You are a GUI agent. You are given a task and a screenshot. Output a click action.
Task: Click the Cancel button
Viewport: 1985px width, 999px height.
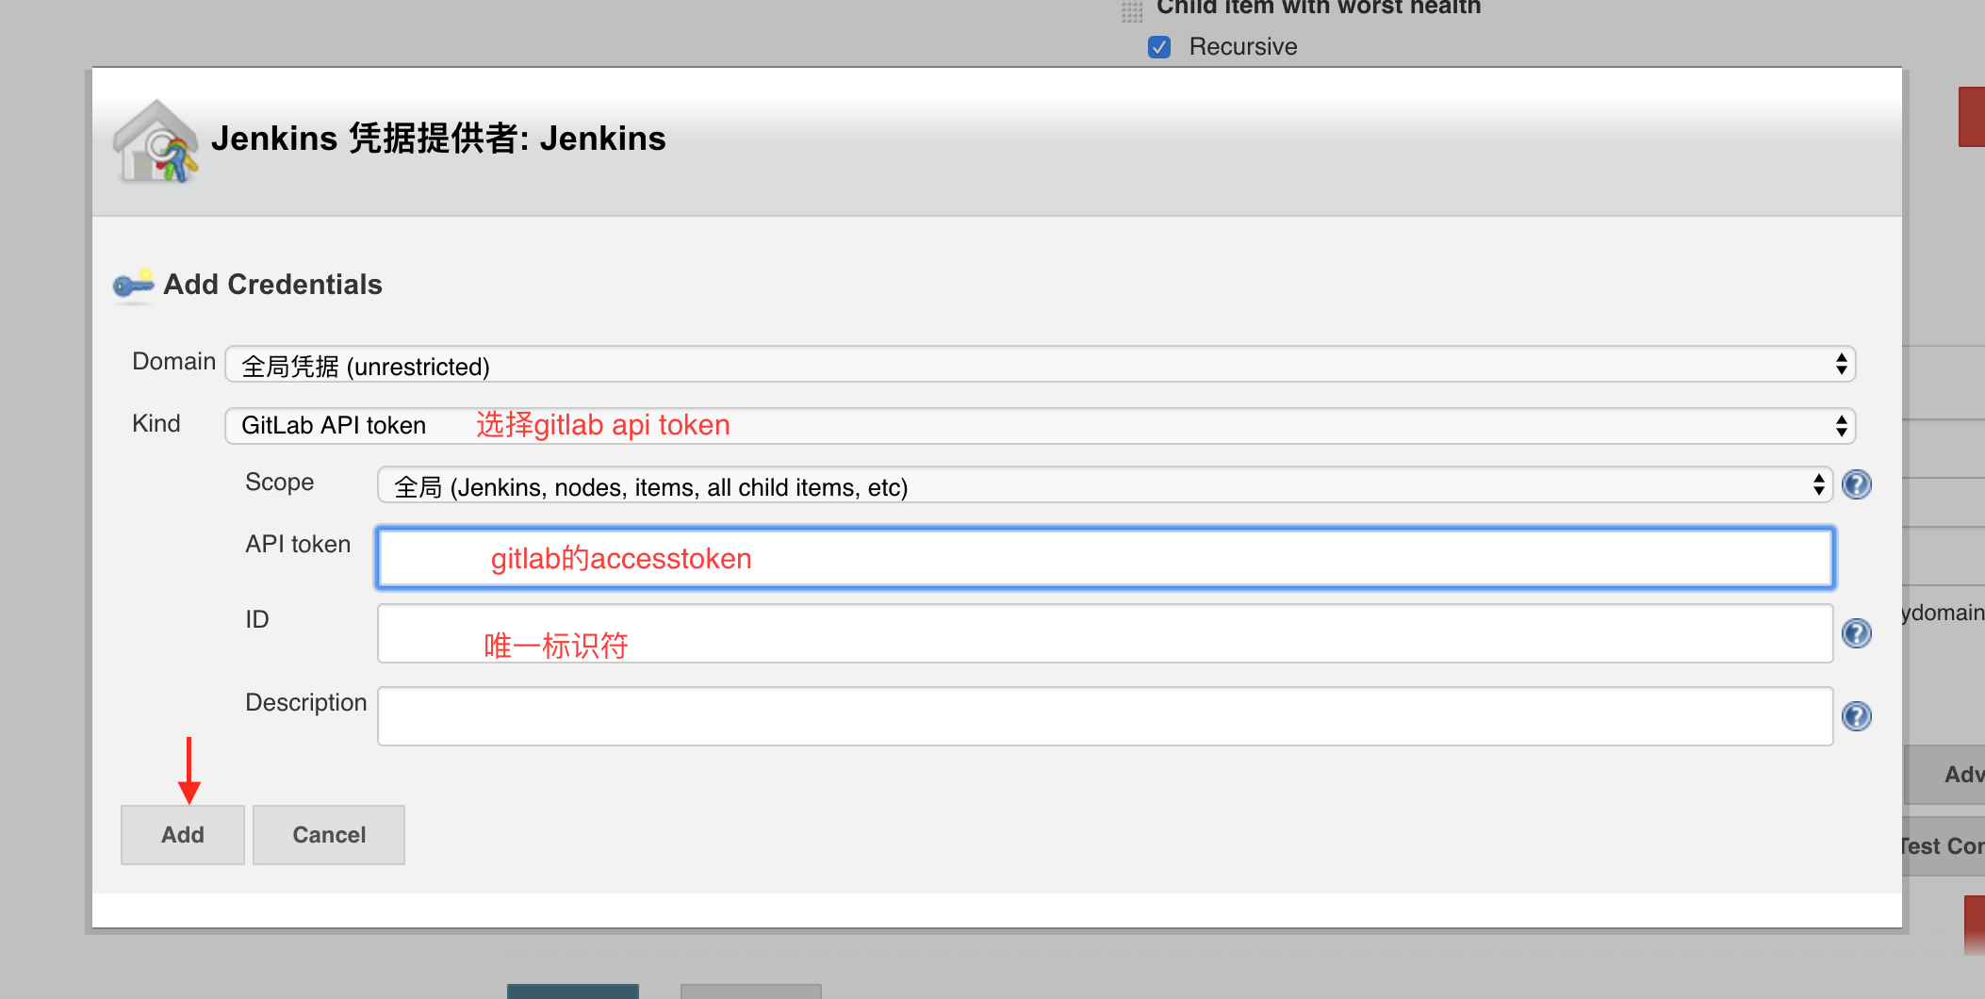329,835
